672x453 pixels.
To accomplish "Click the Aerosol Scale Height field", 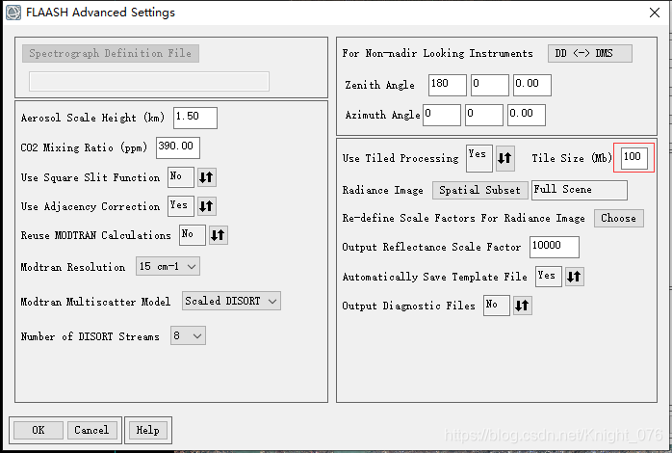I will click(195, 118).
